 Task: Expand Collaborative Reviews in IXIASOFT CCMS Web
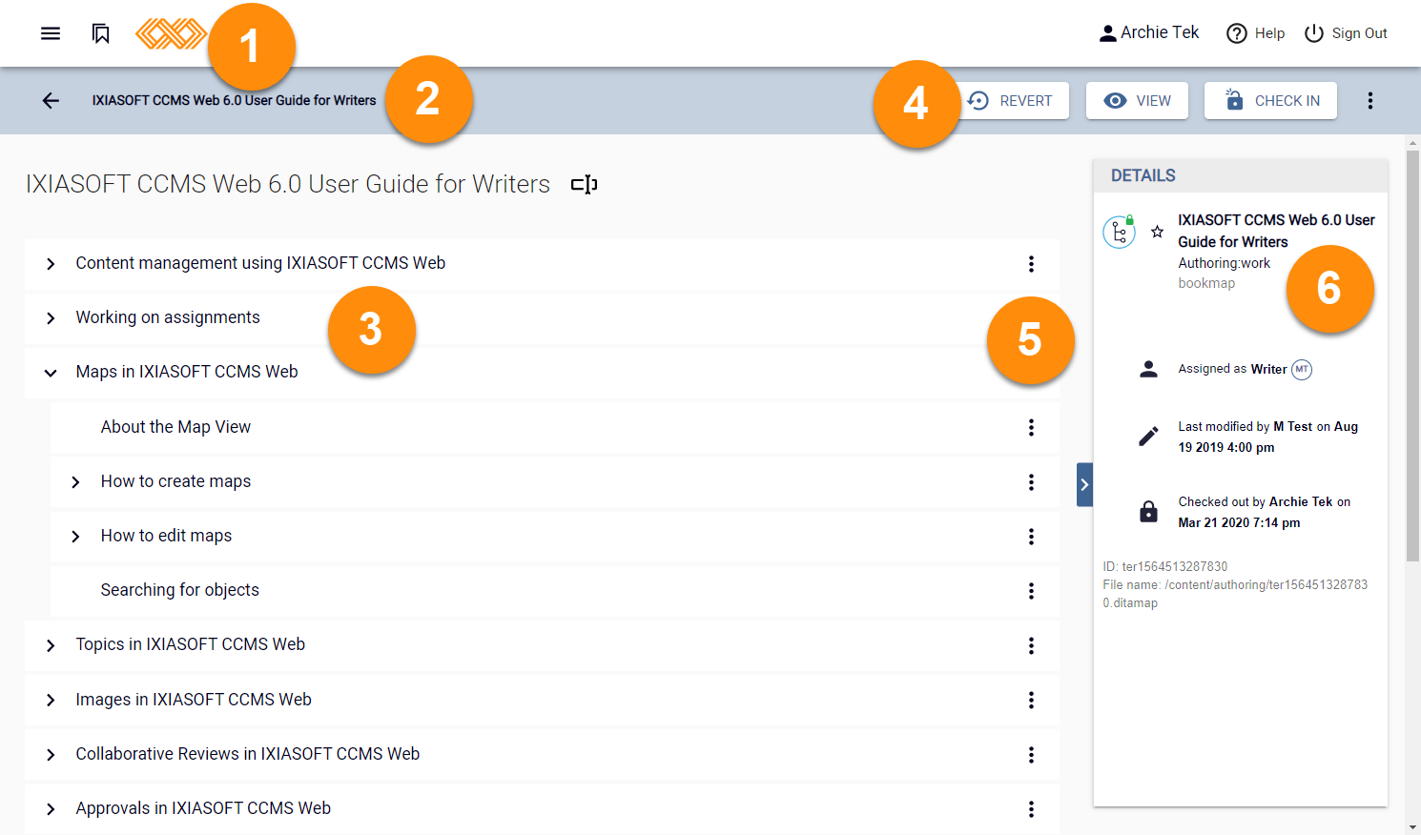coord(51,755)
